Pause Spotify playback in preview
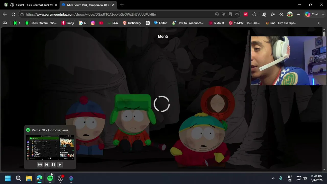The height and width of the screenshot is (184, 327). coord(53,165)
